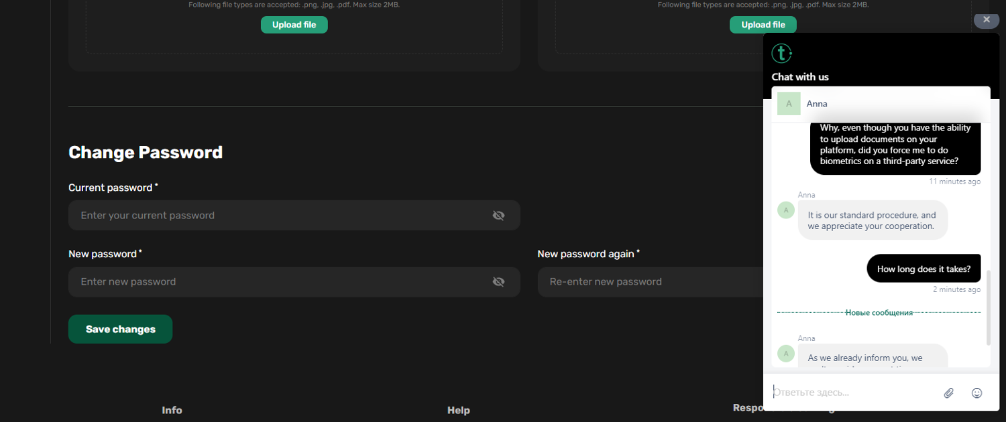Click the paperclip attachment icon in chat
Image resolution: width=1006 pixels, height=422 pixels.
pos(948,393)
